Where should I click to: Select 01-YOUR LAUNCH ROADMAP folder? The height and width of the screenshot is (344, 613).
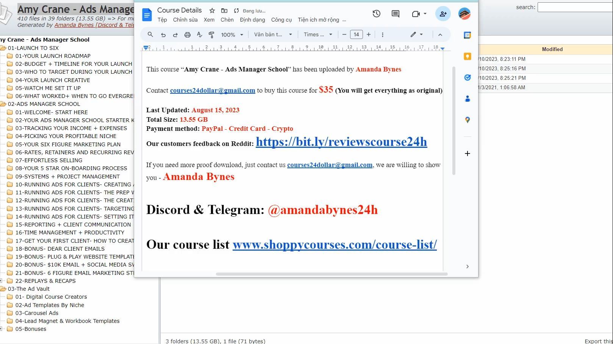pyautogui.click(x=53, y=56)
